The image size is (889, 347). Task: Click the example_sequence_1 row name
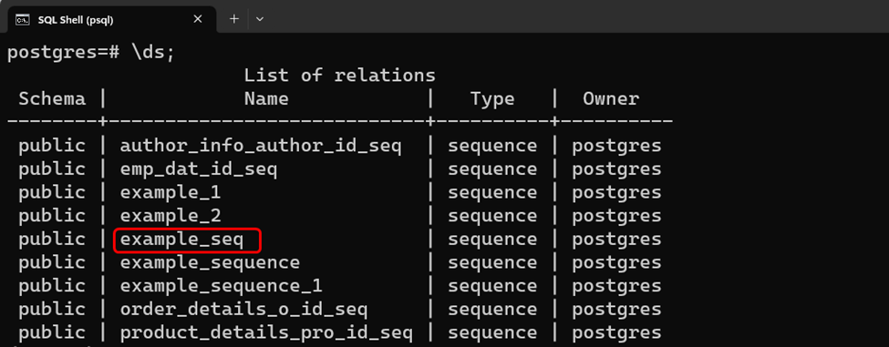pyautogui.click(x=222, y=286)
